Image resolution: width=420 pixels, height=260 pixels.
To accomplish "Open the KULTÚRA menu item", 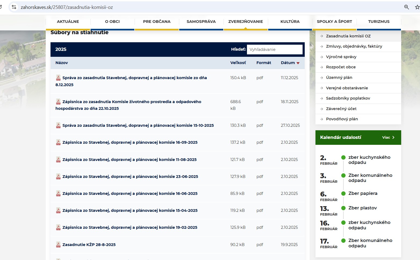I will pyautogui.click(x=290, y=22).
